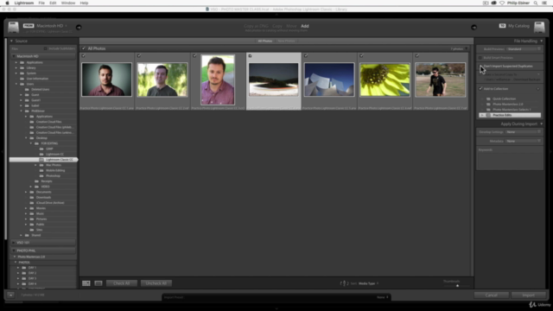553x311 pixels.
Task: Click the round arrow before My Catalog
Action: tap(474, 27)
